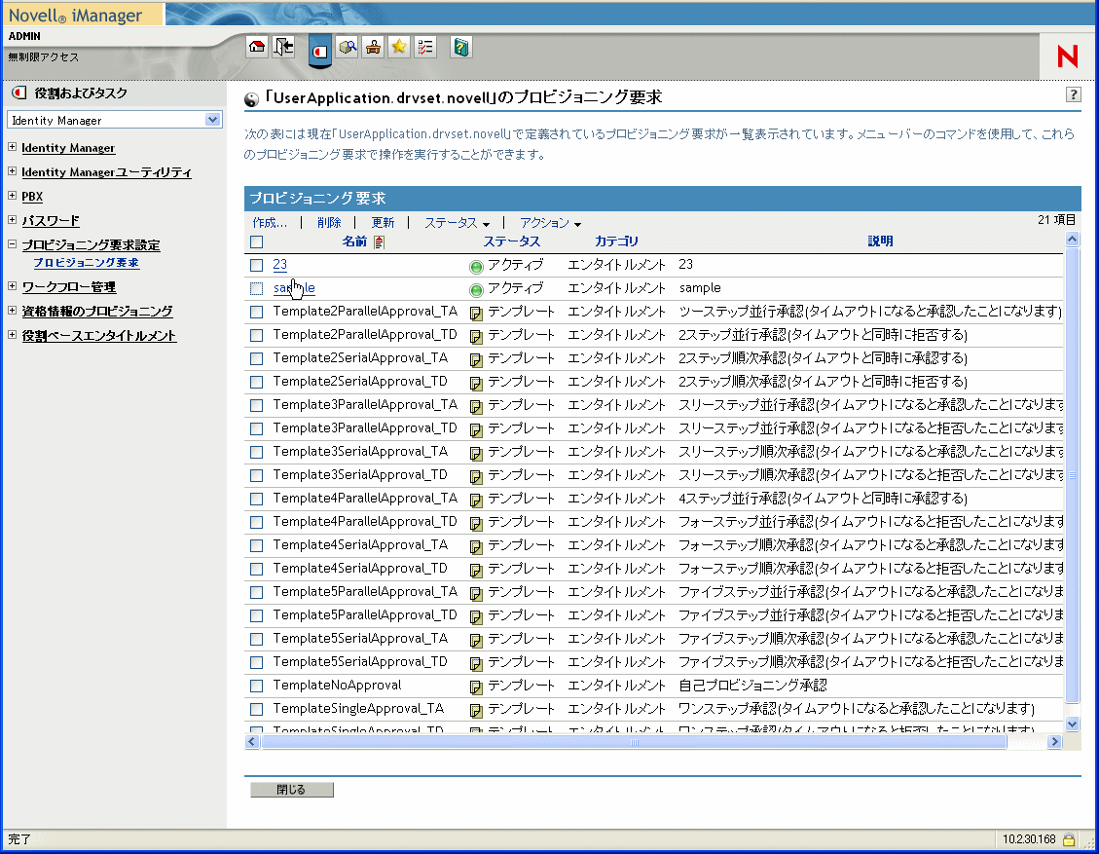Click the template icon of Template5SerialApproval_TD
Image resolution: width=1099 pixels, height=854 pixels.
pyautogui.click(x=476, y=664)
